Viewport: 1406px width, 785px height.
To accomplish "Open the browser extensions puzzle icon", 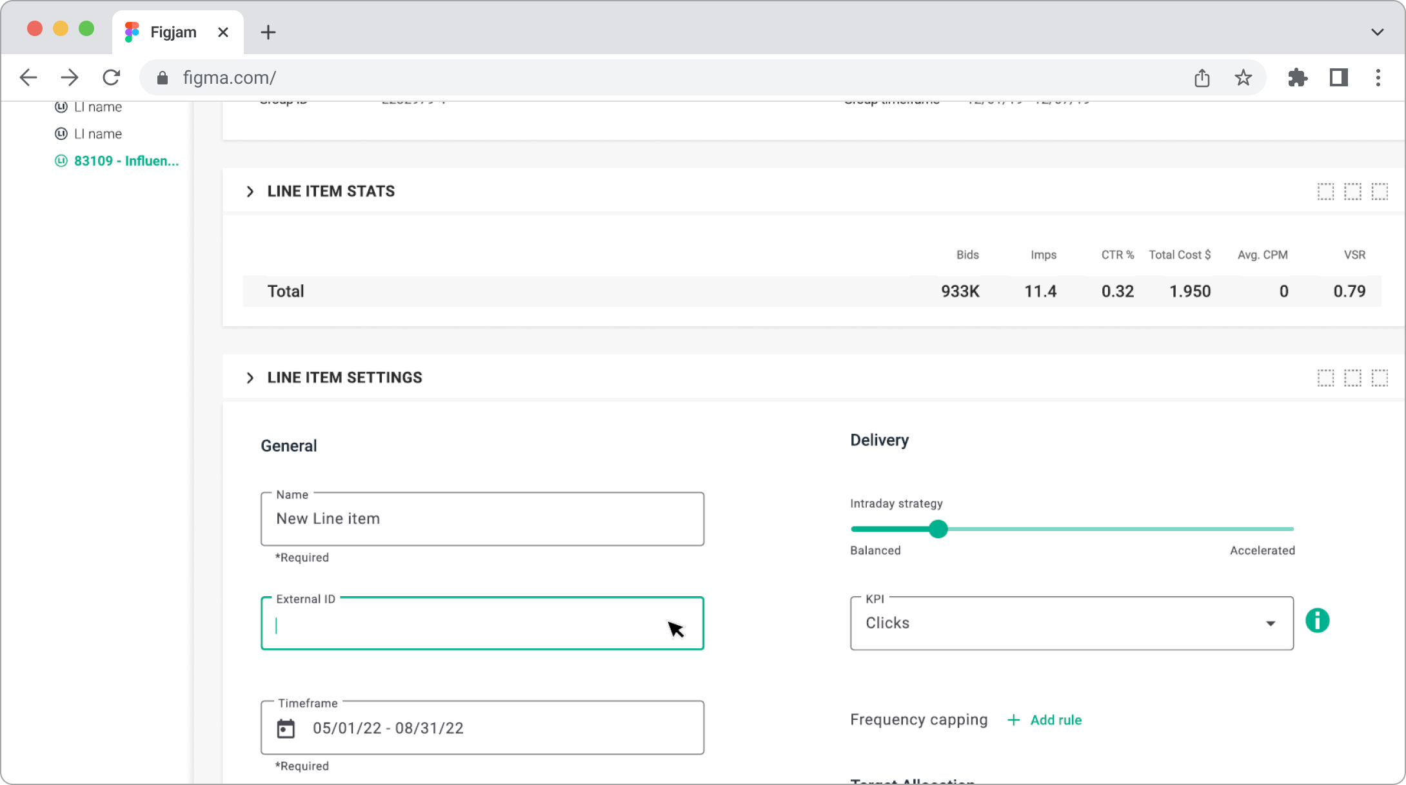I will coord(1297,78).
